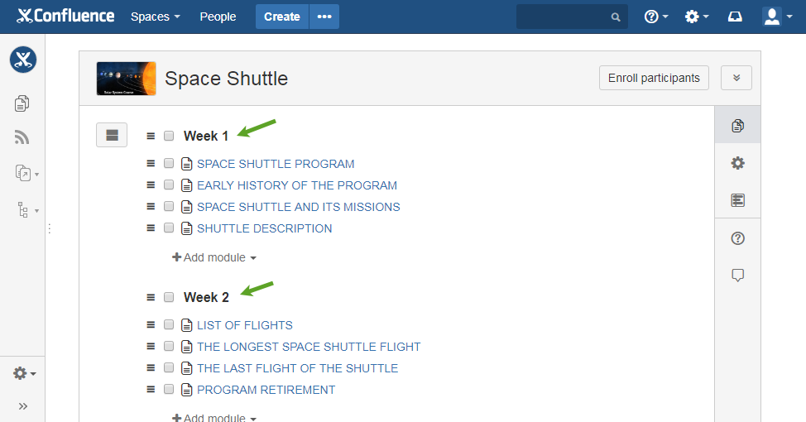Open the comment bubble icon
Screen dimensions: 806x422
(x=737, y=276)
